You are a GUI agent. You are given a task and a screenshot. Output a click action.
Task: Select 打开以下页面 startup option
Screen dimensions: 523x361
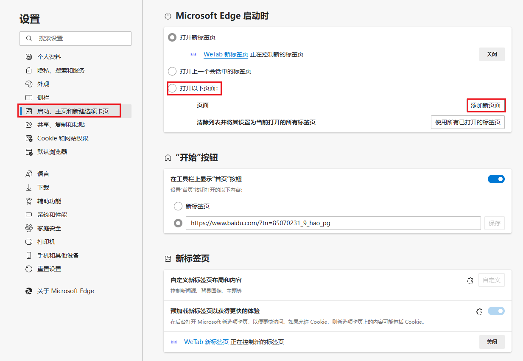(x=172, y=88)
